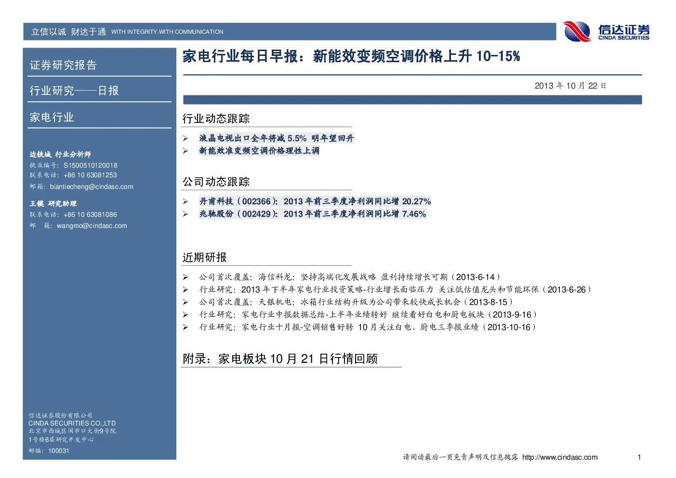
Task: Click the address 北京市西城区闹市口大街9号院
Action: (x=72, y=431)
